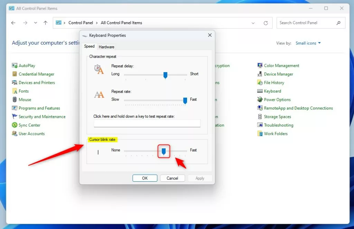Click Troubleshooting icon
This screenshot has width=354, height=229.
click(260, 125)
